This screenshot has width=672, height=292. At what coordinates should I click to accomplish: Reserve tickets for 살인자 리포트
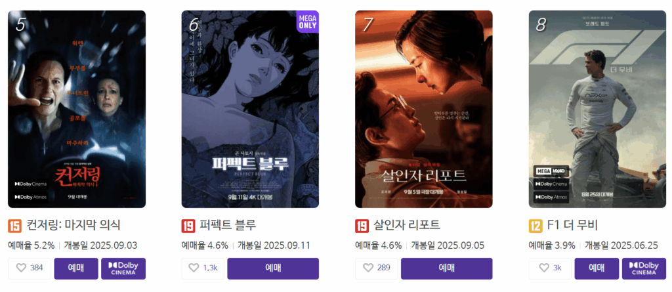click(446, 268)
